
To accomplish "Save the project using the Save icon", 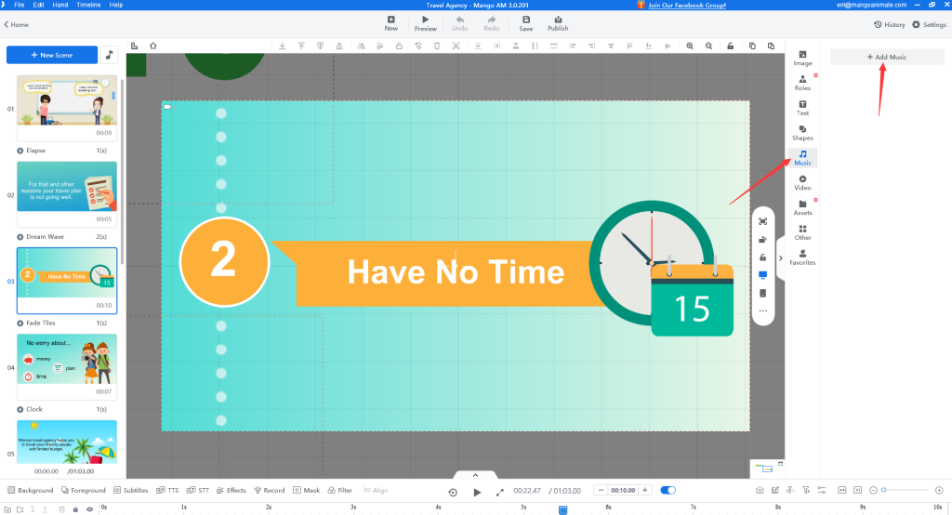I will pyautogui.click(x=526, y=23).
